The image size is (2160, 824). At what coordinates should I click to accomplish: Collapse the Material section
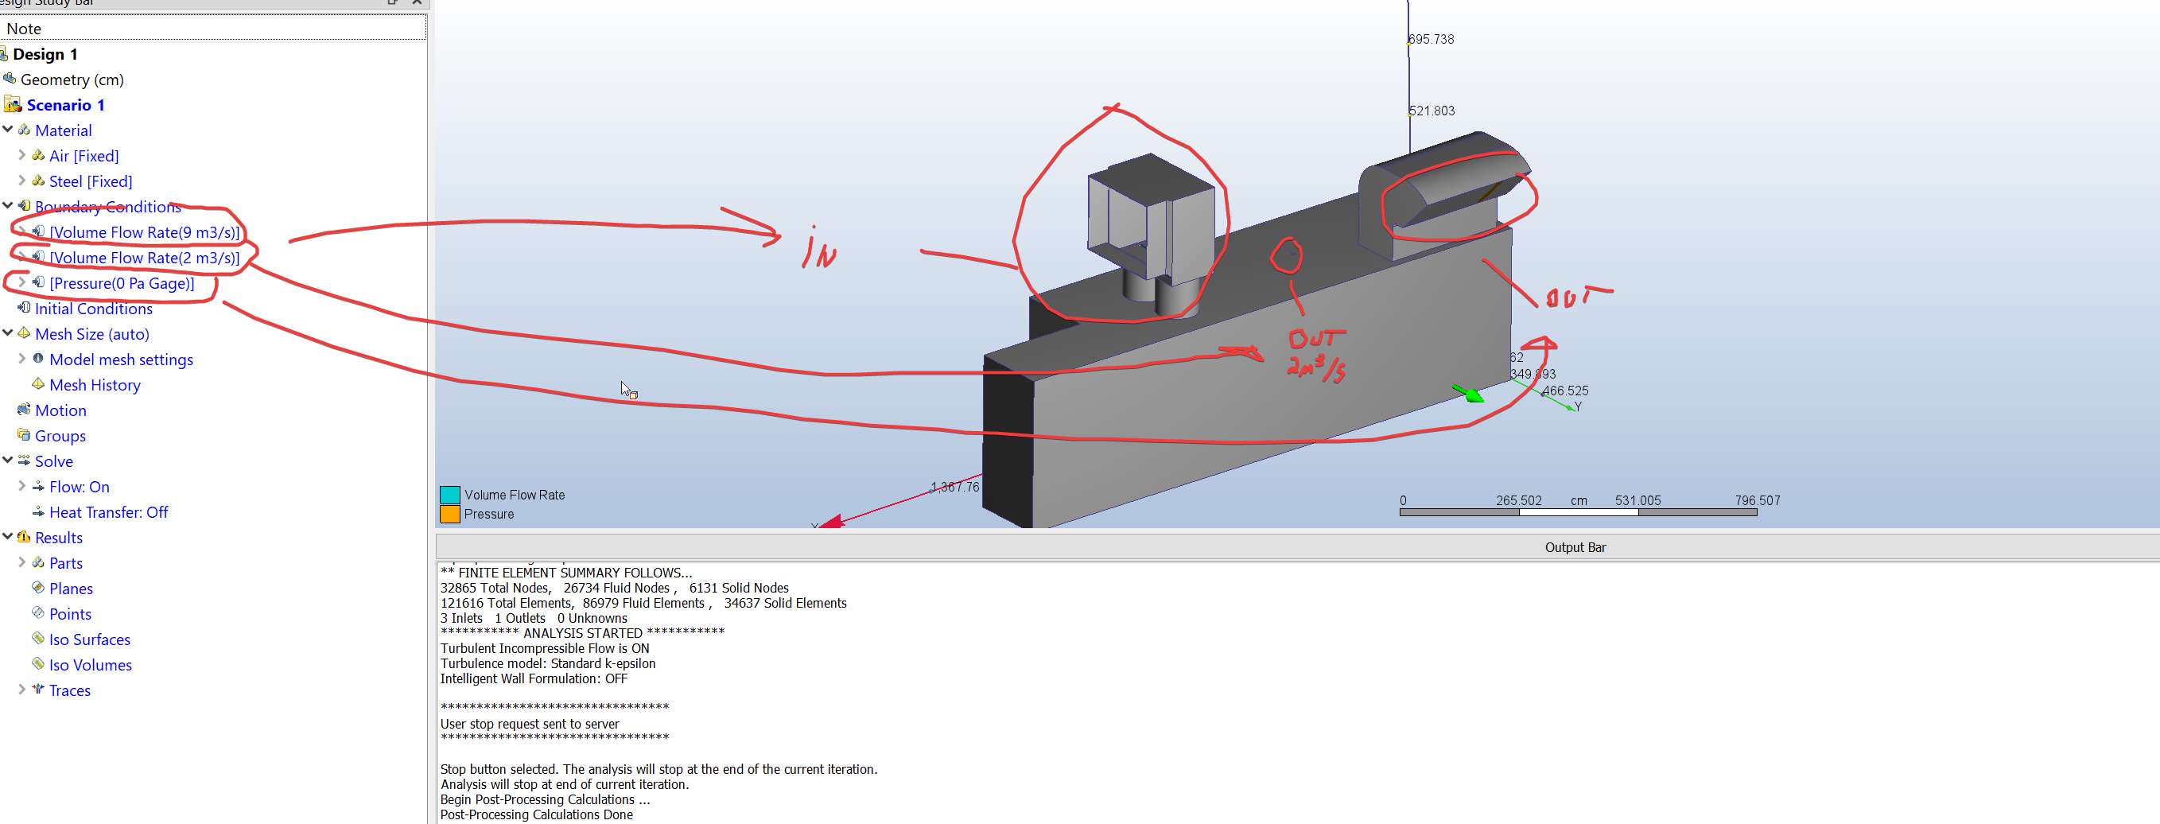point(7,130)
